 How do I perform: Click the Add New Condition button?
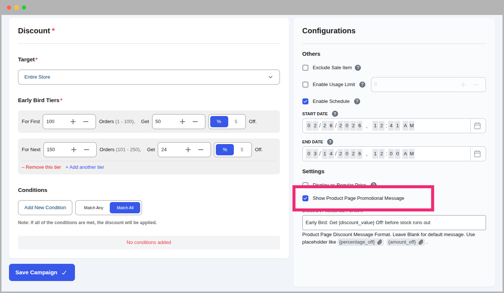[45, 208]
